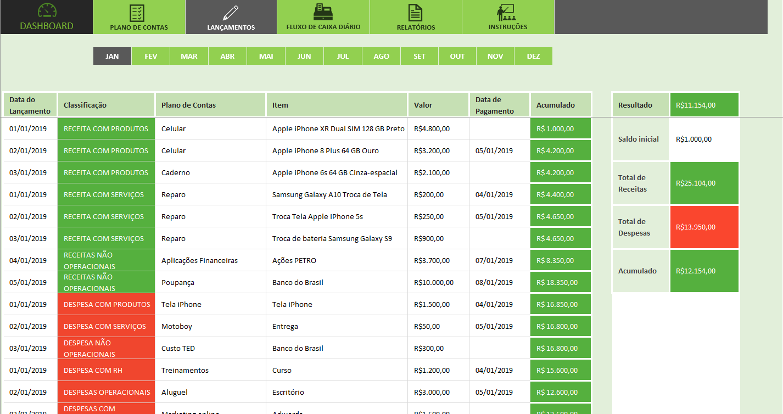Click the Item column header
783x414 pixels.
click(337, 105)
